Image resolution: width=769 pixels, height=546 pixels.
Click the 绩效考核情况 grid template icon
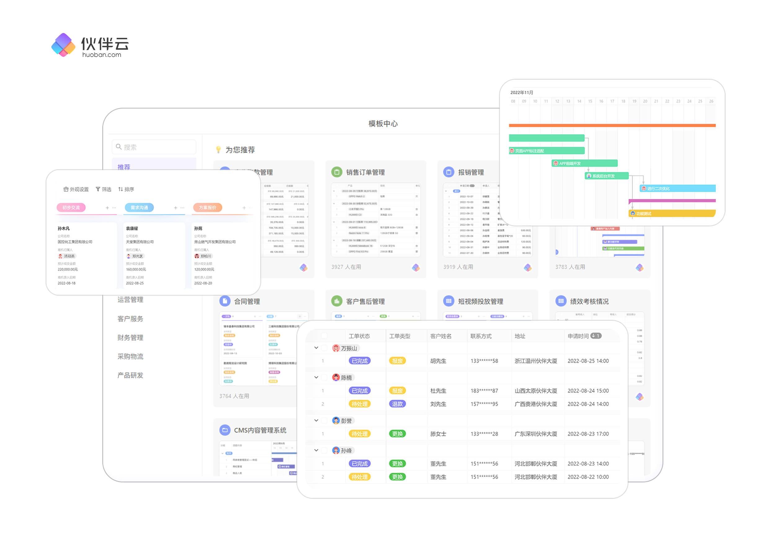(560, 301)
